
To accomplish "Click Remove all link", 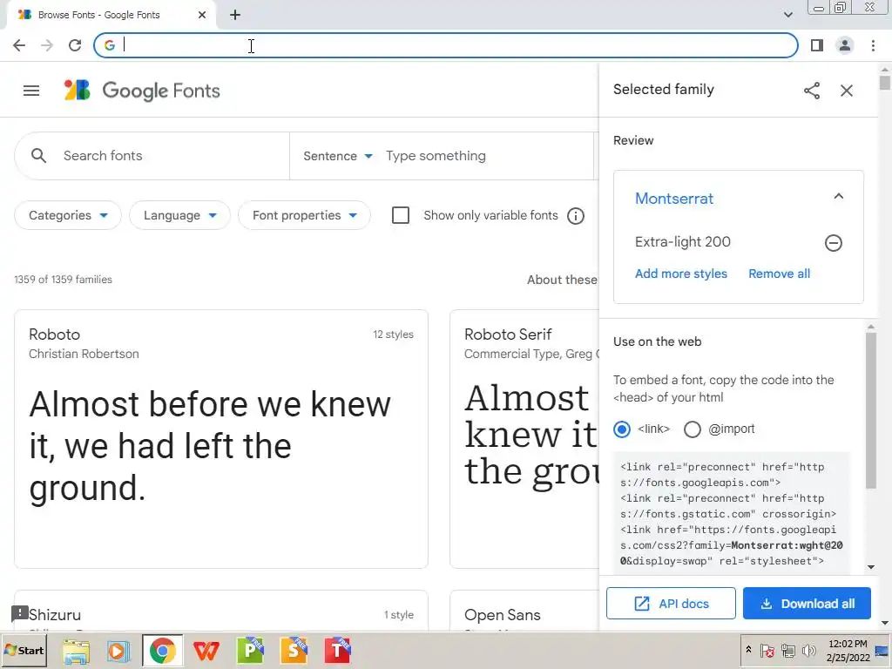I will [779, 274].
